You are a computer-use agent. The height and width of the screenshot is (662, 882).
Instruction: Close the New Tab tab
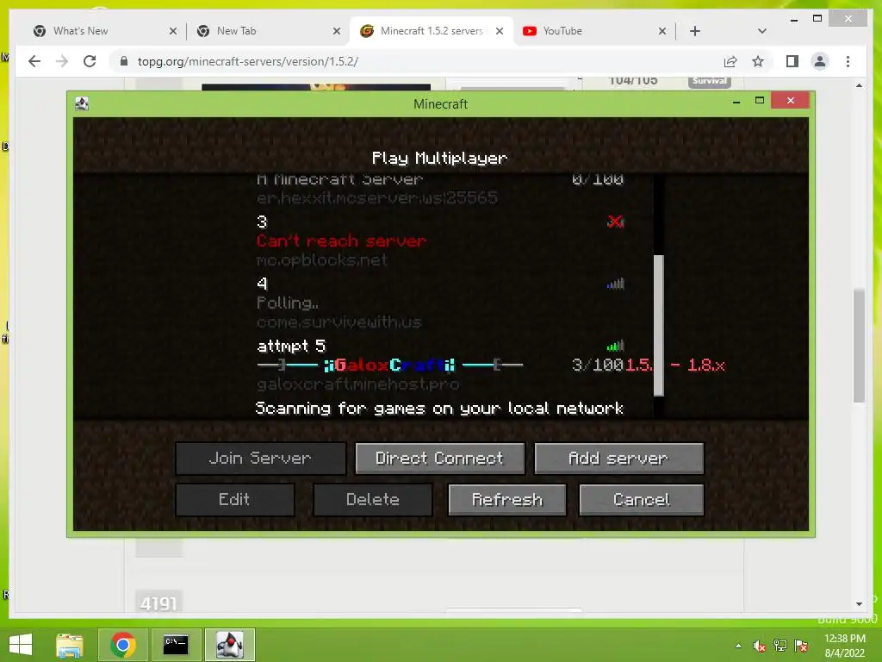tap(337, 32)
